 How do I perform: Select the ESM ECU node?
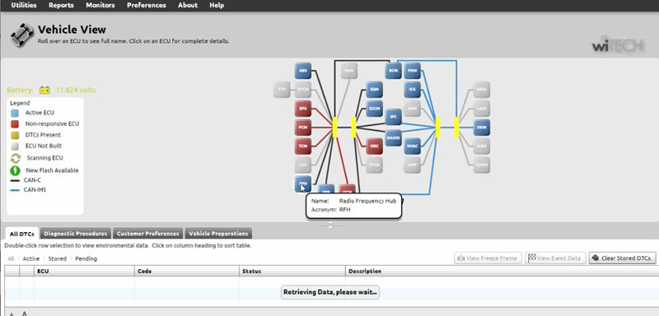click(x=374, y=90)
